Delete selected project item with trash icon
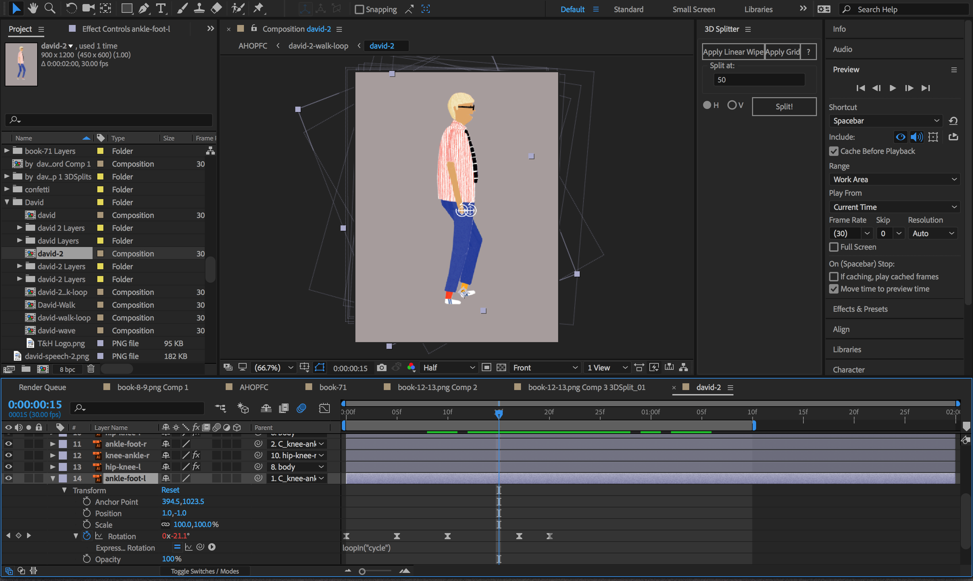Image resolution: width=973 pixels, height=581 pixels. [x=91, y=369]
